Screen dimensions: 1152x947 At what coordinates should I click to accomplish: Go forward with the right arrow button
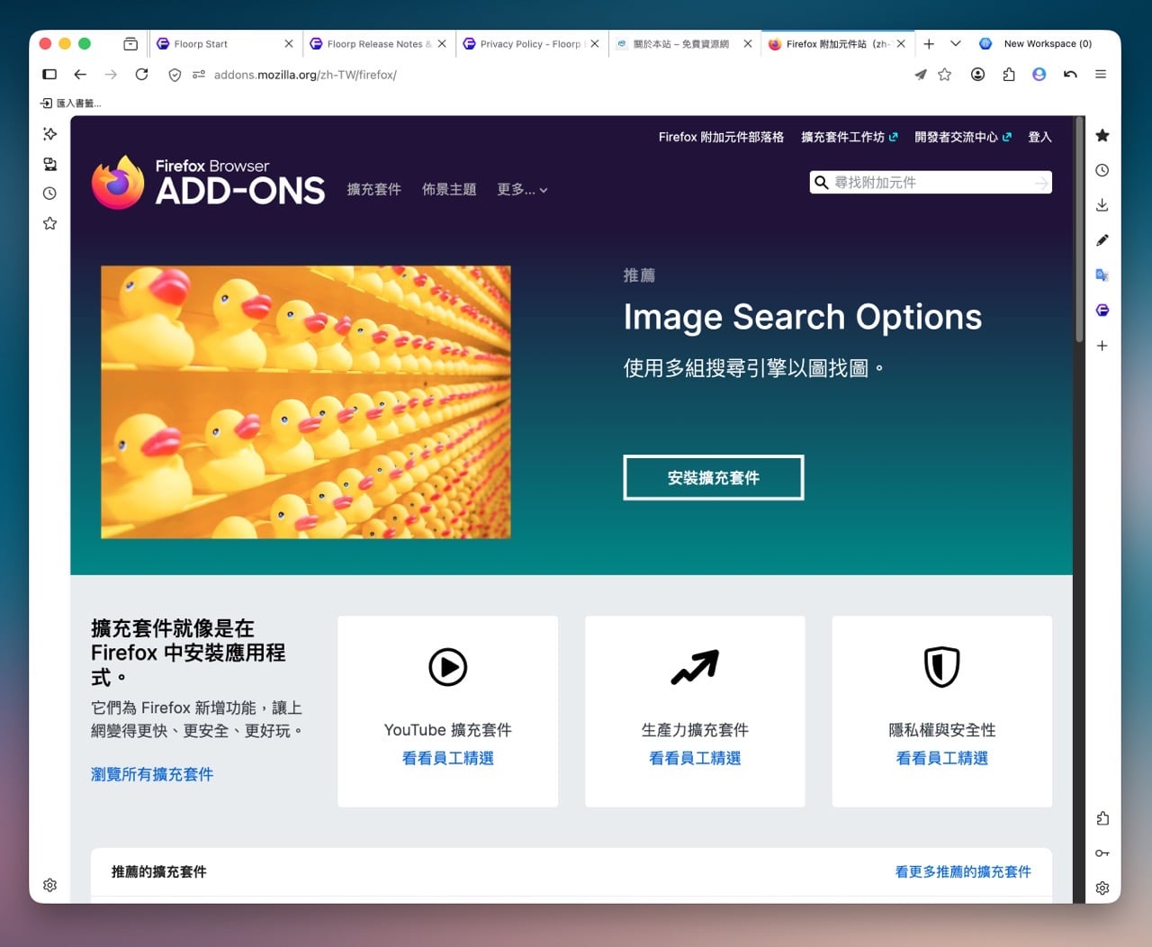(111, 75)
